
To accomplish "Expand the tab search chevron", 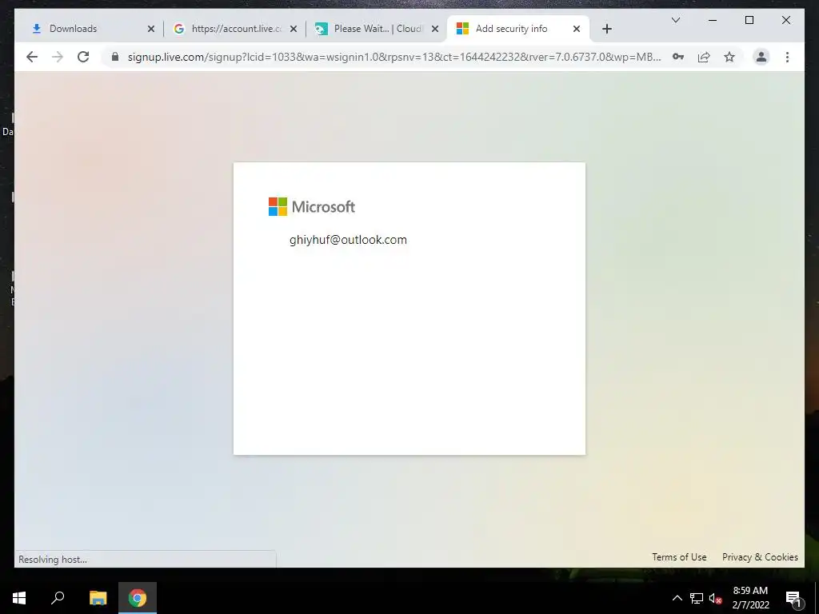I will click(675, 20).
